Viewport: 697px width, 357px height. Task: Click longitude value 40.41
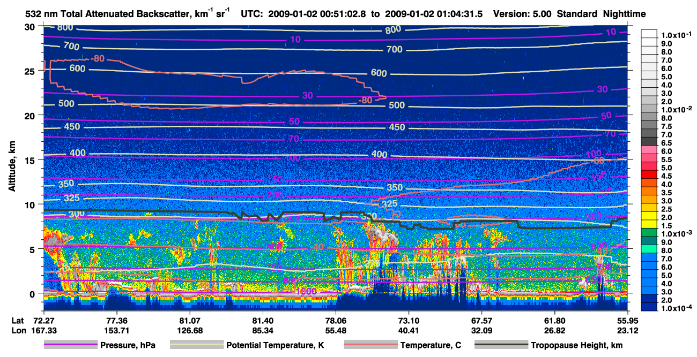point(409,330)
